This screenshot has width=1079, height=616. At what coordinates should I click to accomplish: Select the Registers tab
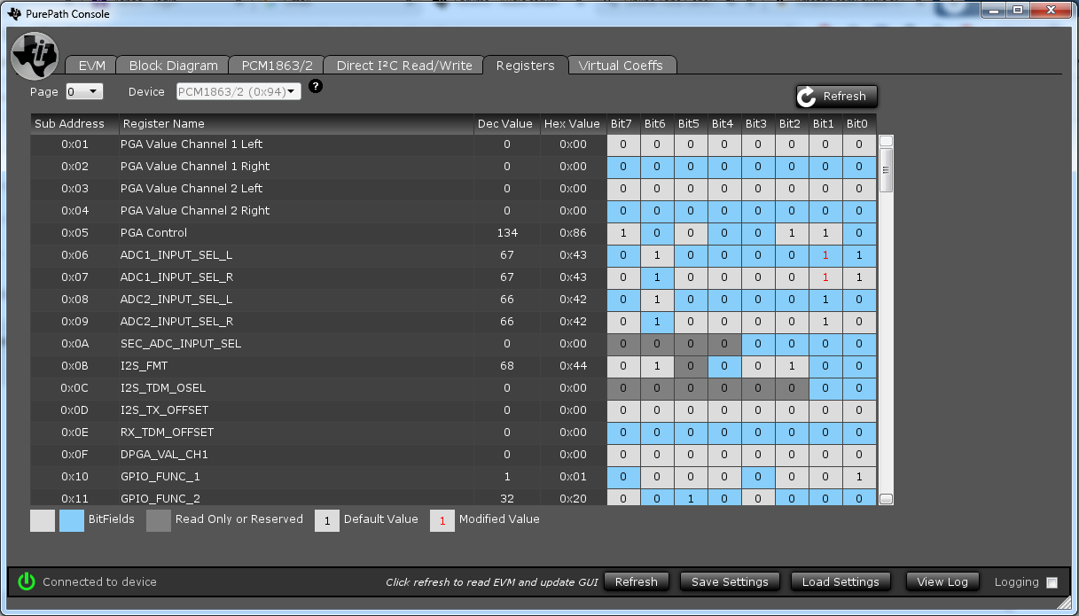tap(525, 66)
